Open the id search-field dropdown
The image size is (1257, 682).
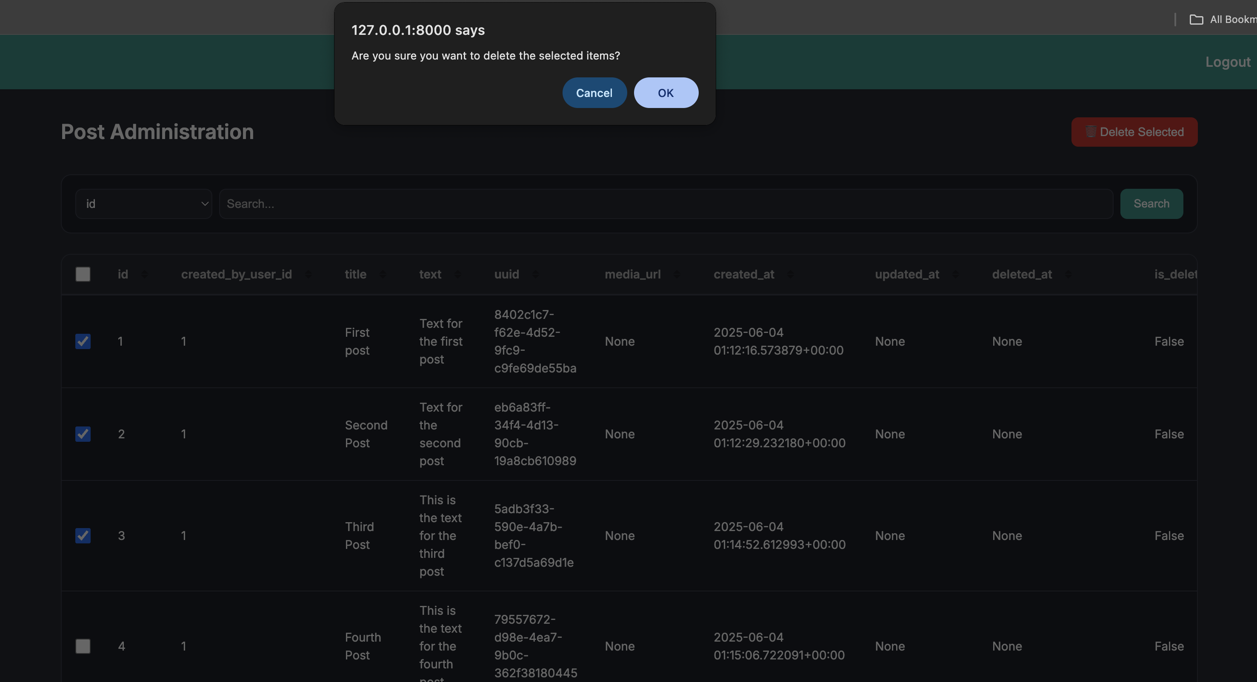[143, 204]
